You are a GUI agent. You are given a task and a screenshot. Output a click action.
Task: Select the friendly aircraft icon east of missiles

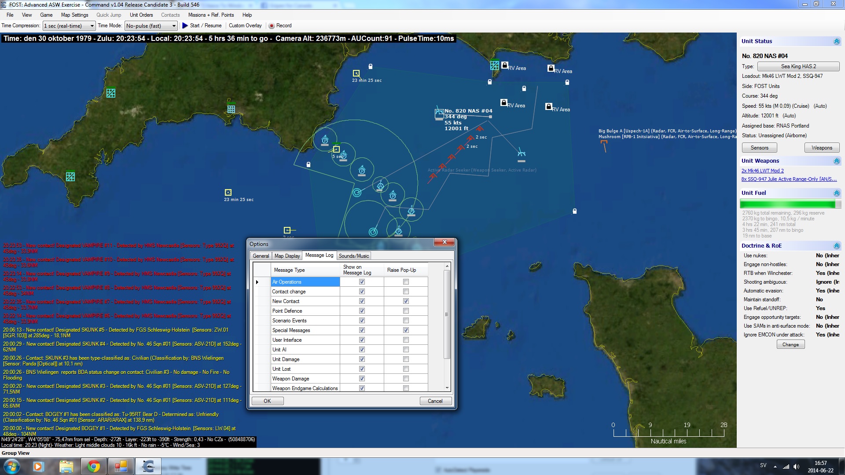pyautogui.click(x=522, y=153)
